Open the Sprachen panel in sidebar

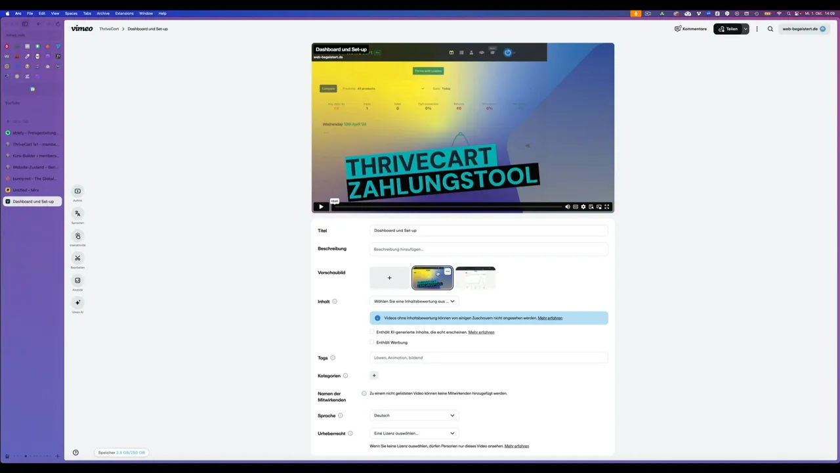77,214
